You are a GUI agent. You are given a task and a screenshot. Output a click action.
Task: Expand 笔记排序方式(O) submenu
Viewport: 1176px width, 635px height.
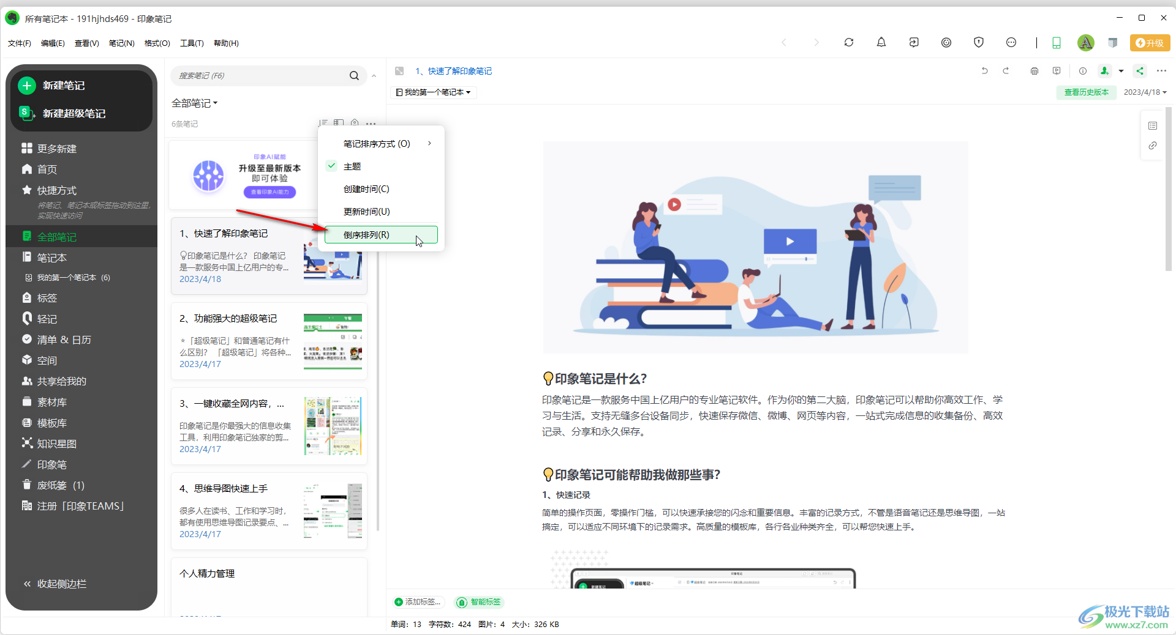(381, 144)
